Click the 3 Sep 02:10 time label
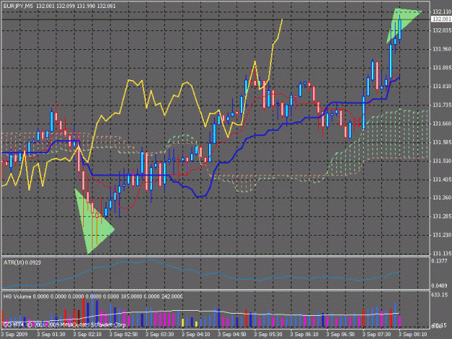Image resolution: width=452 pixels, height=339 pixels. (88, 334)
